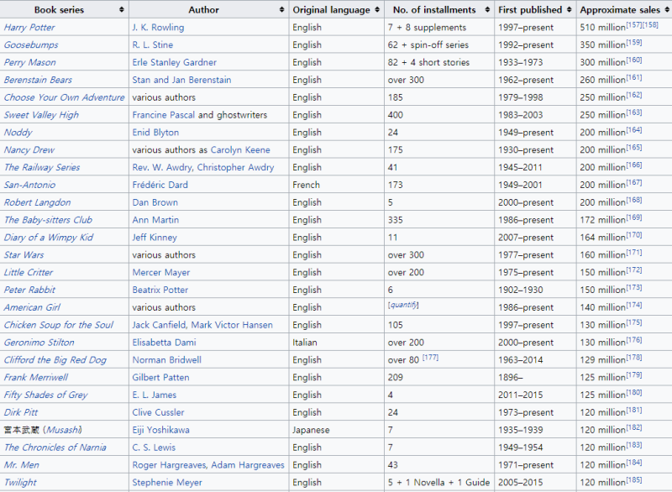Sort by First published arrows icon
The image size is (672, 492).
tap(570, 9)
